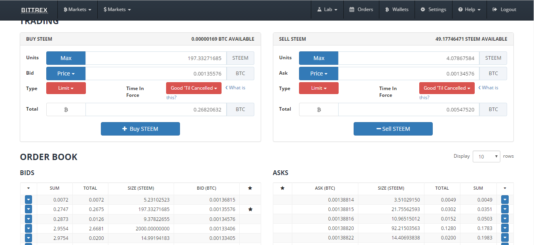
Task: Open the Sell order Limit type dropdown
Action: coord(319,88)
